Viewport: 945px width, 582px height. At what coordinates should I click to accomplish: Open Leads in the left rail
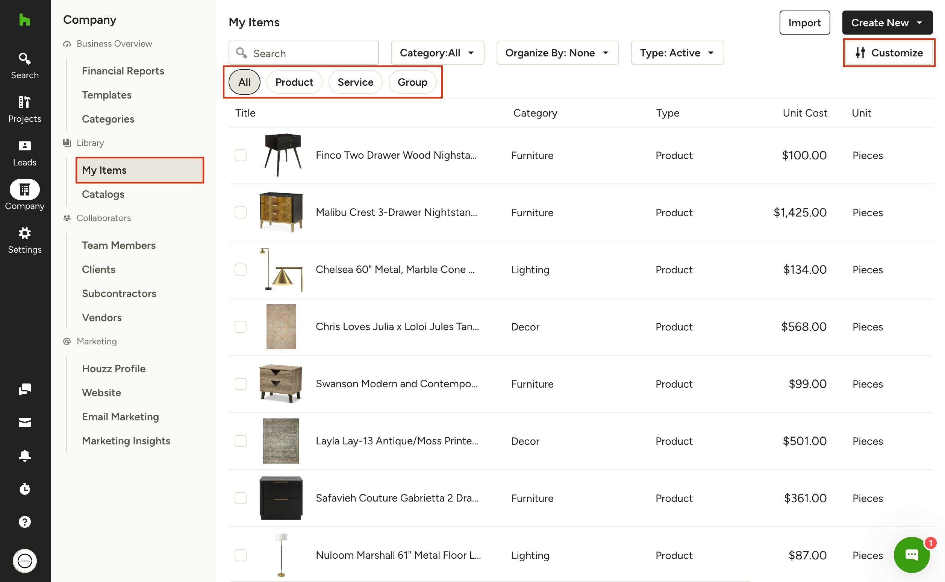coord(25,153)
